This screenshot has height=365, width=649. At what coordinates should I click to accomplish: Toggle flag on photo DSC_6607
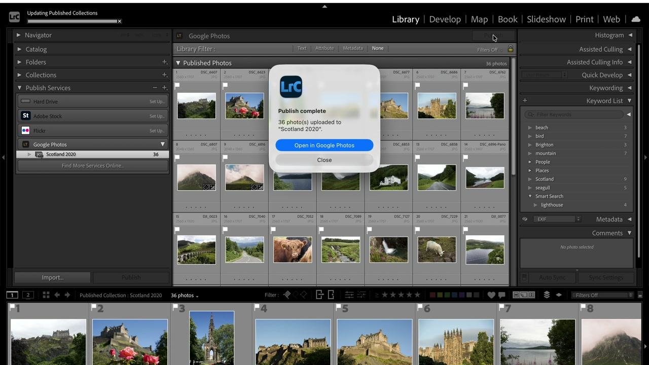pos(177,86)
